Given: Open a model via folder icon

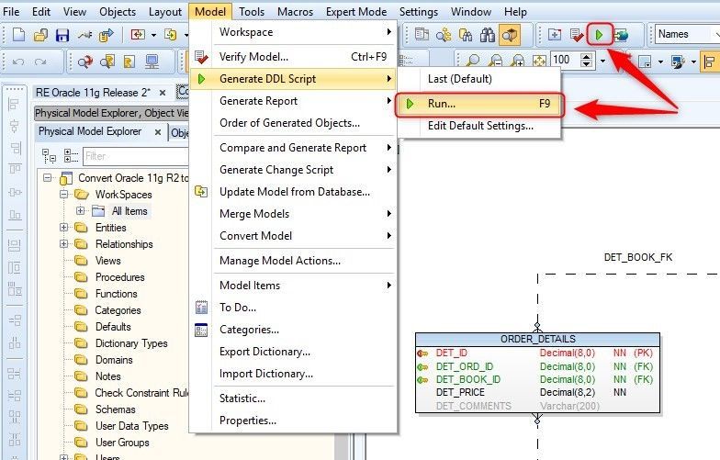Looking at the screenshot, I should 40,35.
